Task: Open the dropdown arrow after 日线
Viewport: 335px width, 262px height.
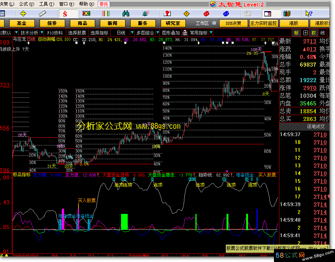Action: pos(132,33)
